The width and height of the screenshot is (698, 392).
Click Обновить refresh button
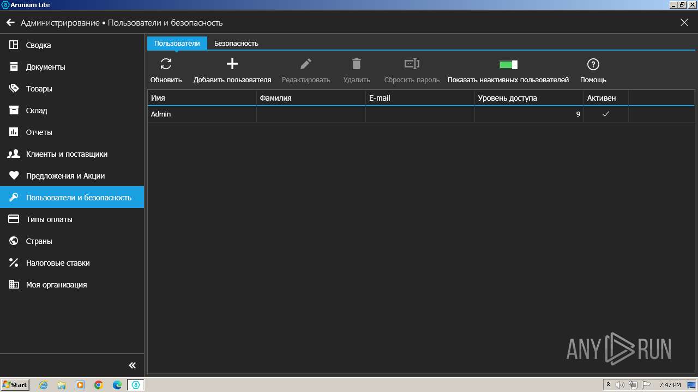point(166,71)
